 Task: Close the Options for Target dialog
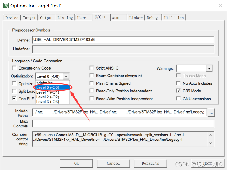coord(220,6)
